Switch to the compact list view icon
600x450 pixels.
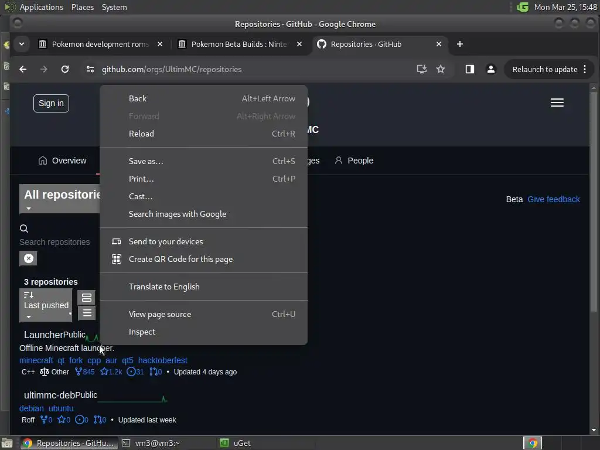point(87,313)
